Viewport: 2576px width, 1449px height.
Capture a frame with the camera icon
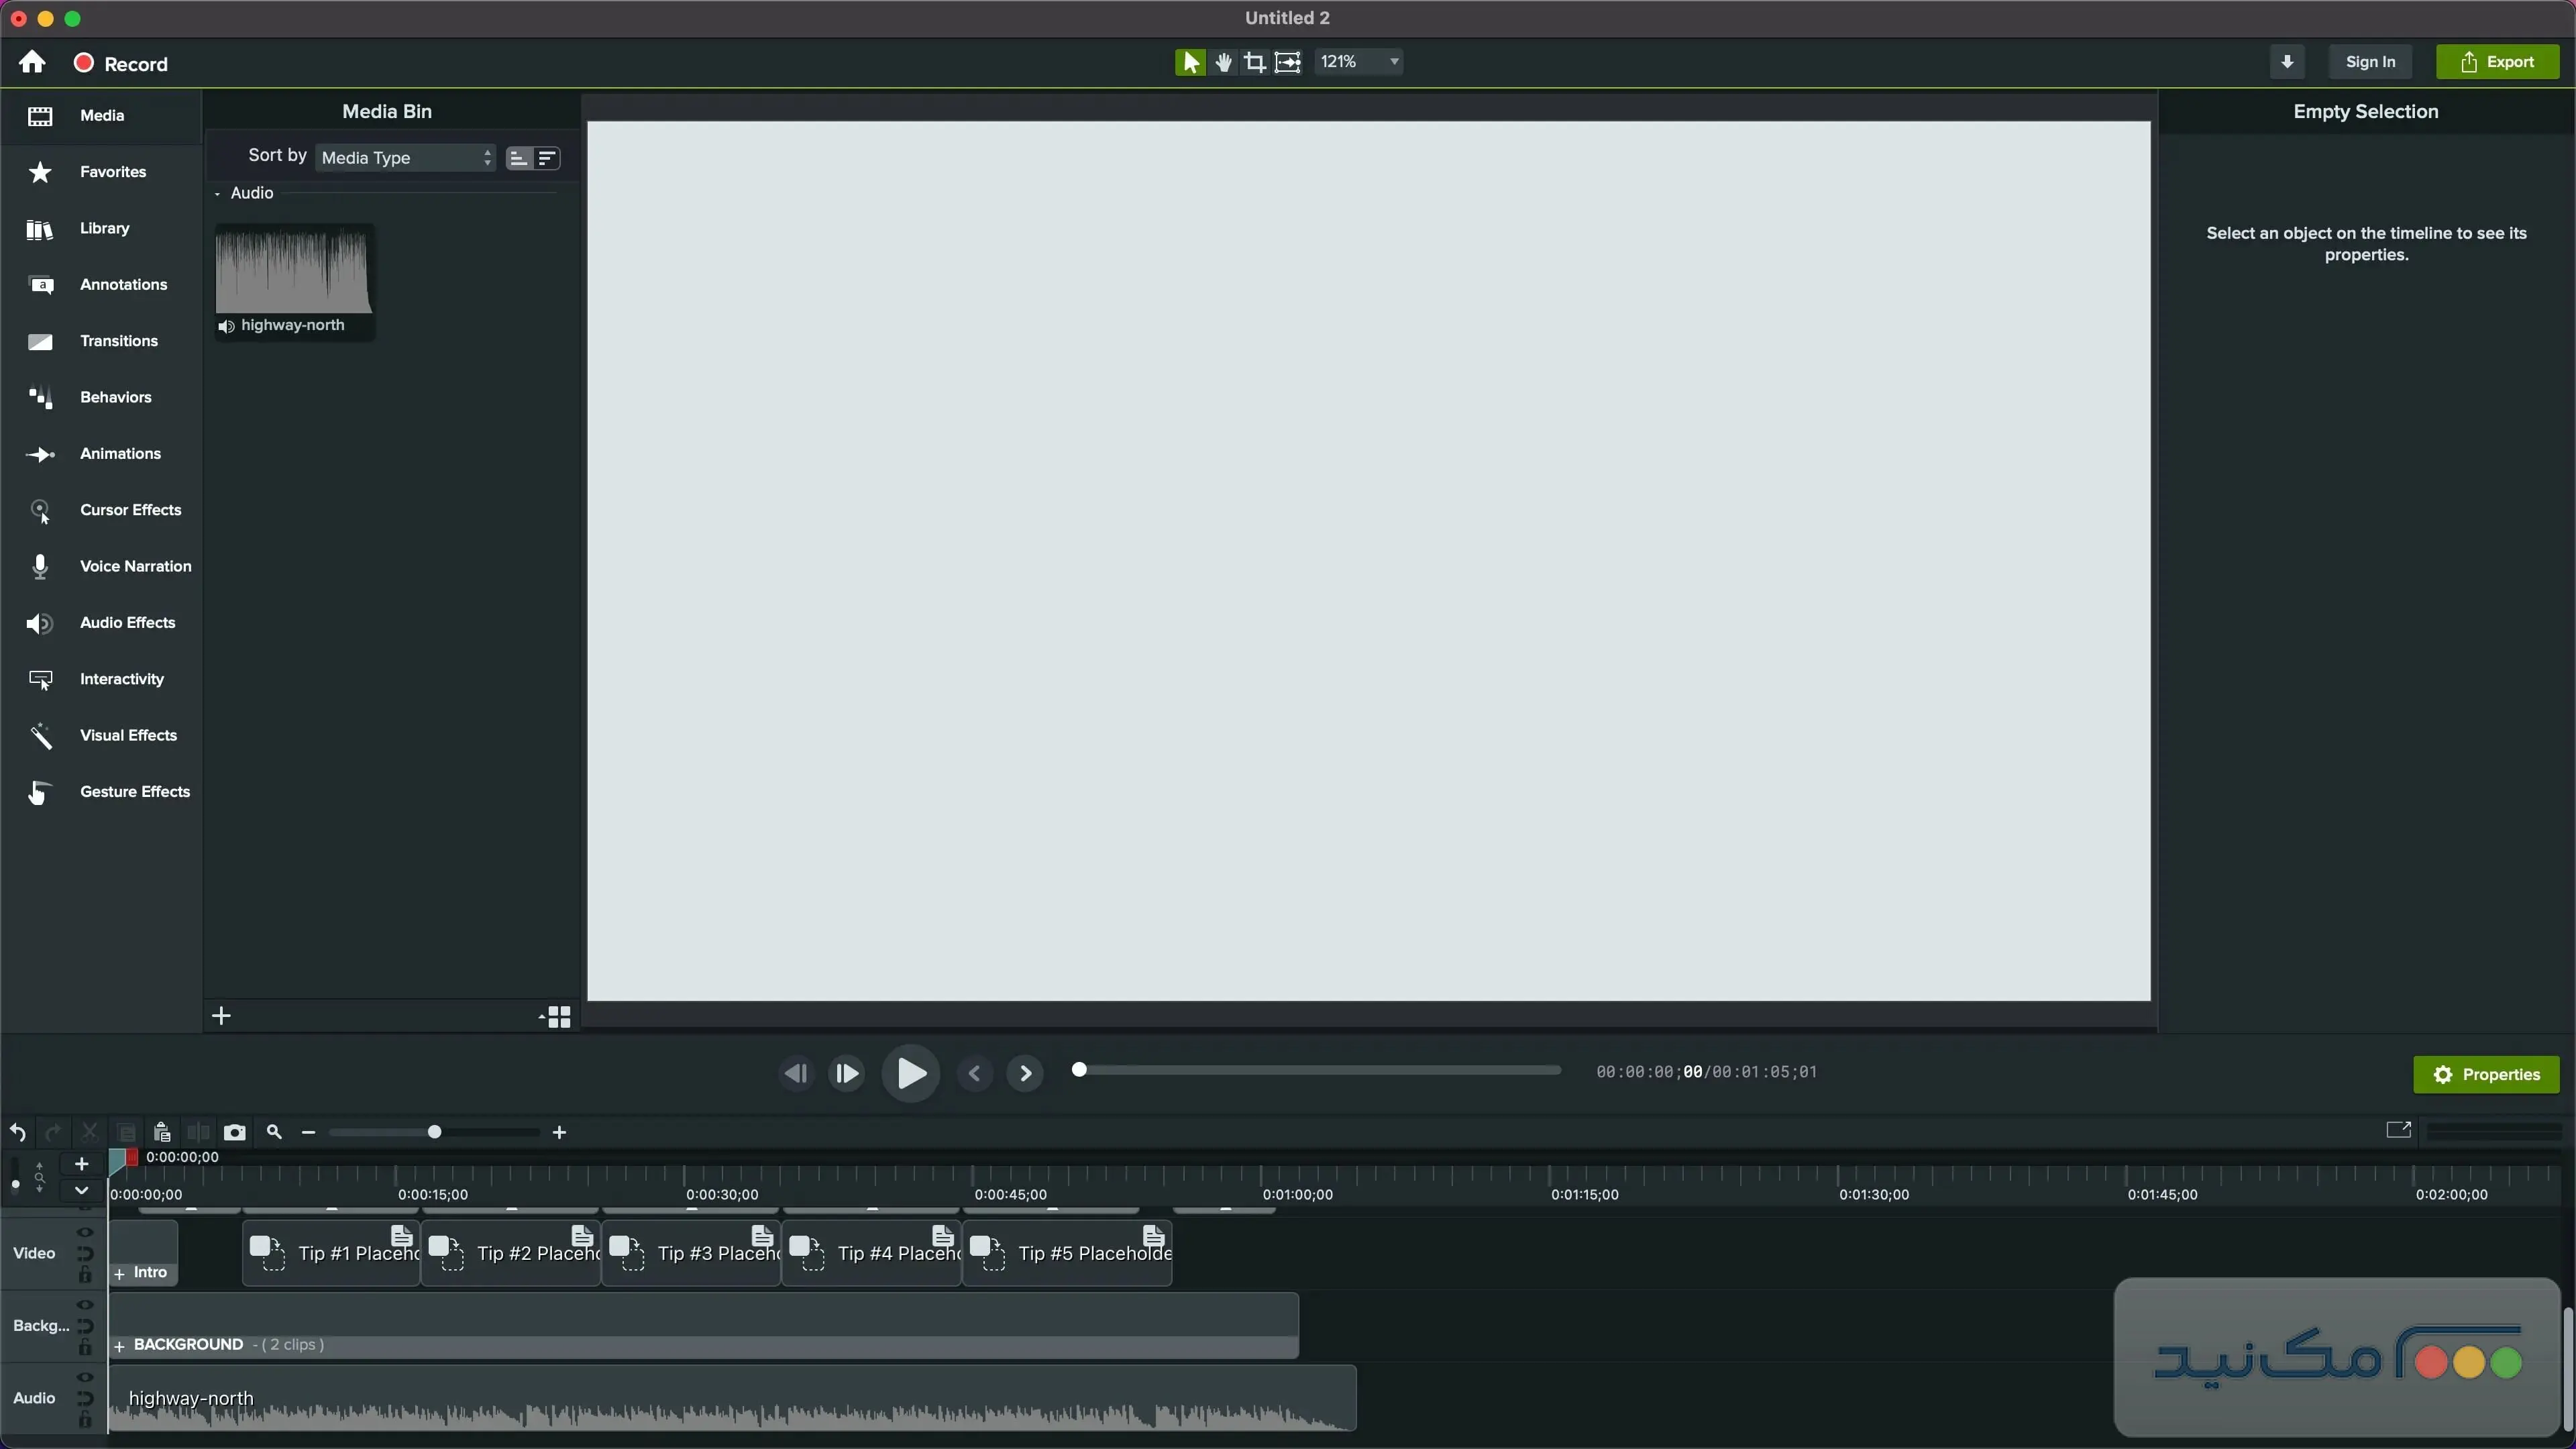click(234, 1132)
